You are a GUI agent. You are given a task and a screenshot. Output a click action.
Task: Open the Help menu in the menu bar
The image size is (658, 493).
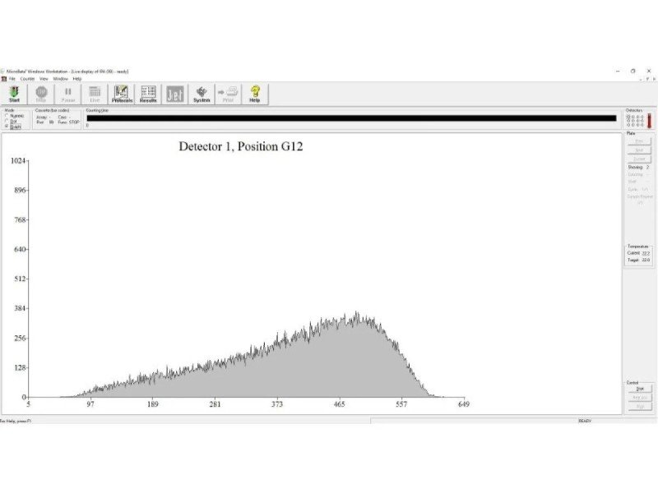(x=76, y=79)
